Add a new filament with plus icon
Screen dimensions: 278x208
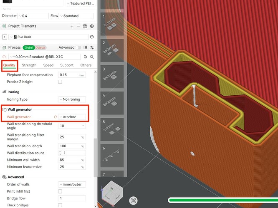point(72,26)
